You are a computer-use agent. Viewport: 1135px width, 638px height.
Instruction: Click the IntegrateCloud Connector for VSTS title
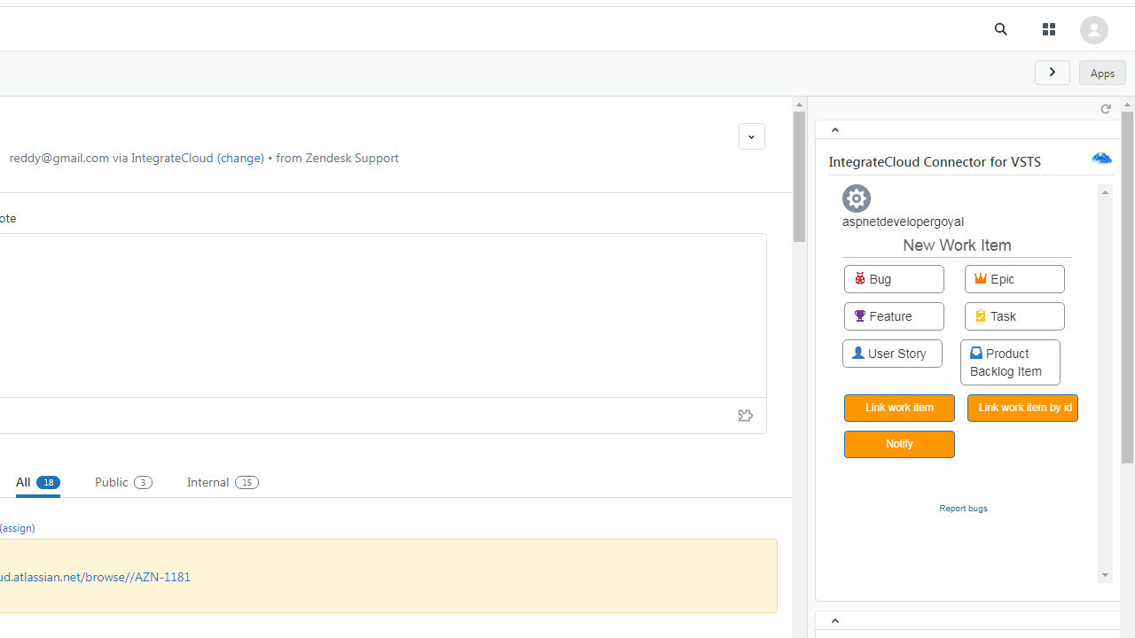tap(935, 162)
